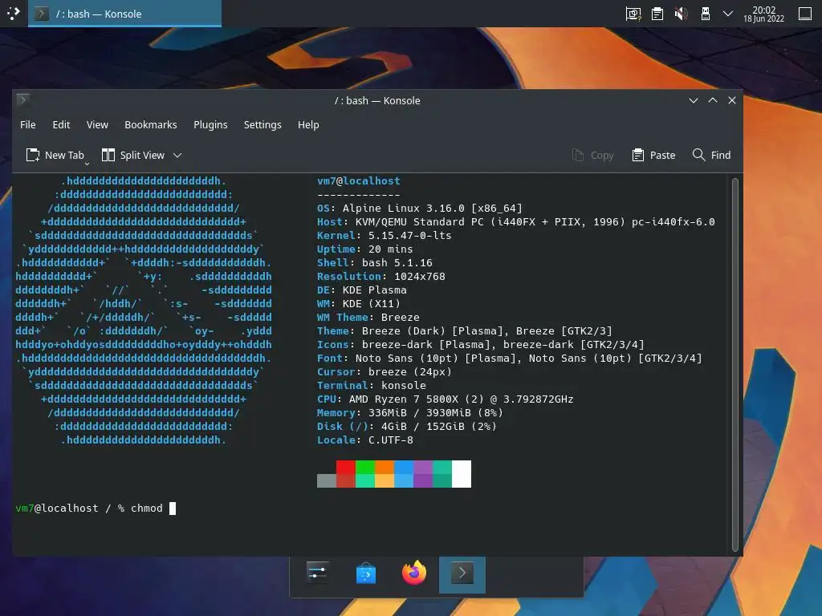Click the Terminal: konsole line

click(371, 385)
